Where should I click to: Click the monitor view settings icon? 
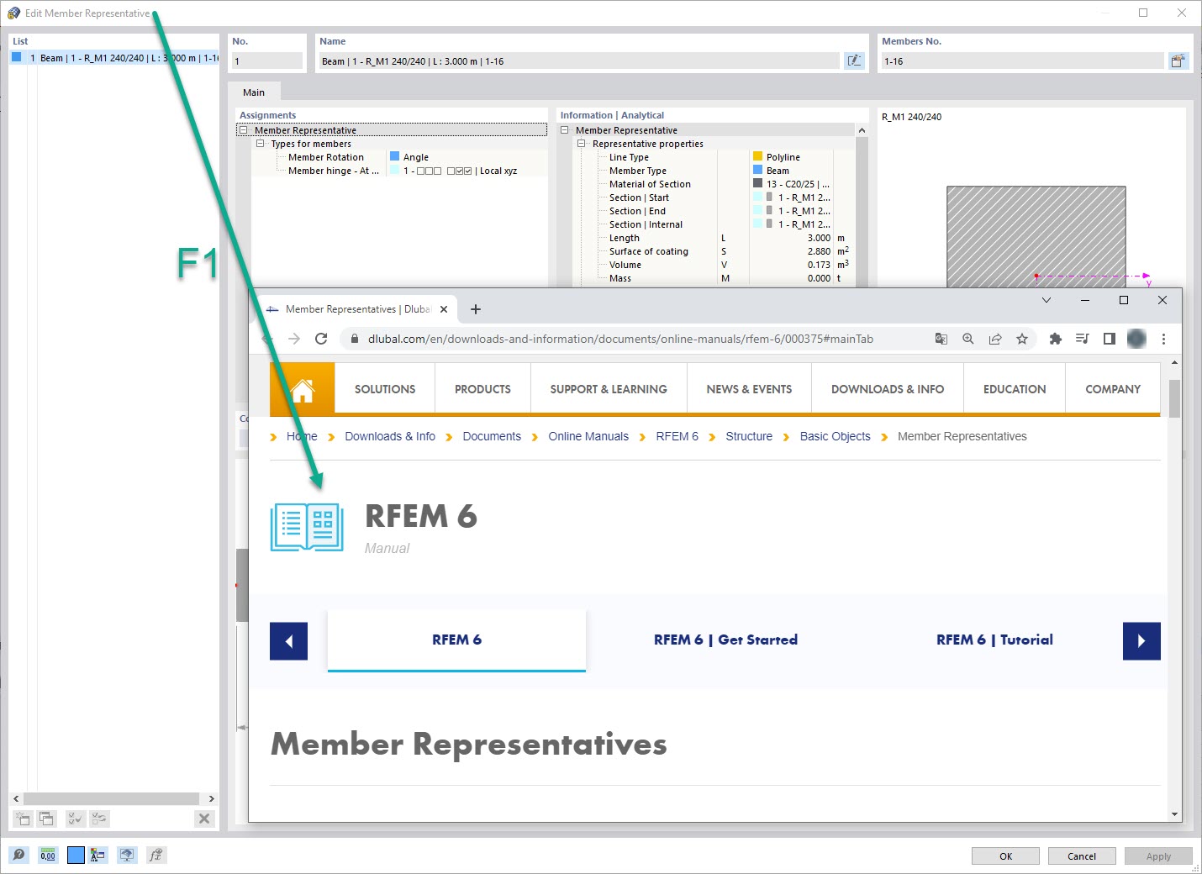[126, 855]
